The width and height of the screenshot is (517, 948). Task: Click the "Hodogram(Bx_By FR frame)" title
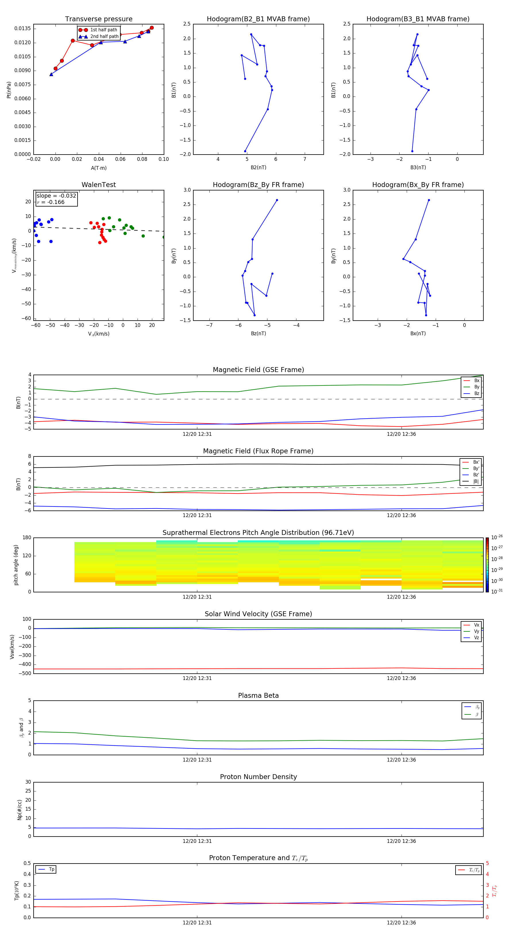(418, 185)
